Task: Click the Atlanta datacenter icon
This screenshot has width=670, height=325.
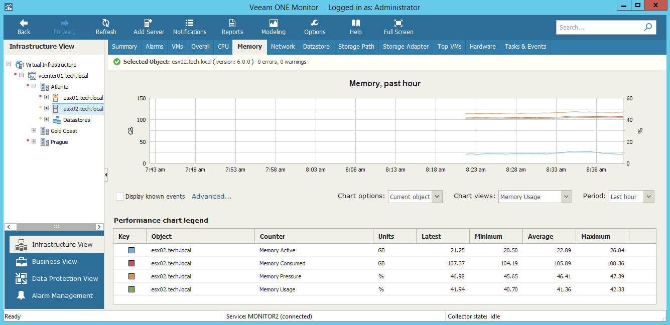Action: tap(45, 87)
